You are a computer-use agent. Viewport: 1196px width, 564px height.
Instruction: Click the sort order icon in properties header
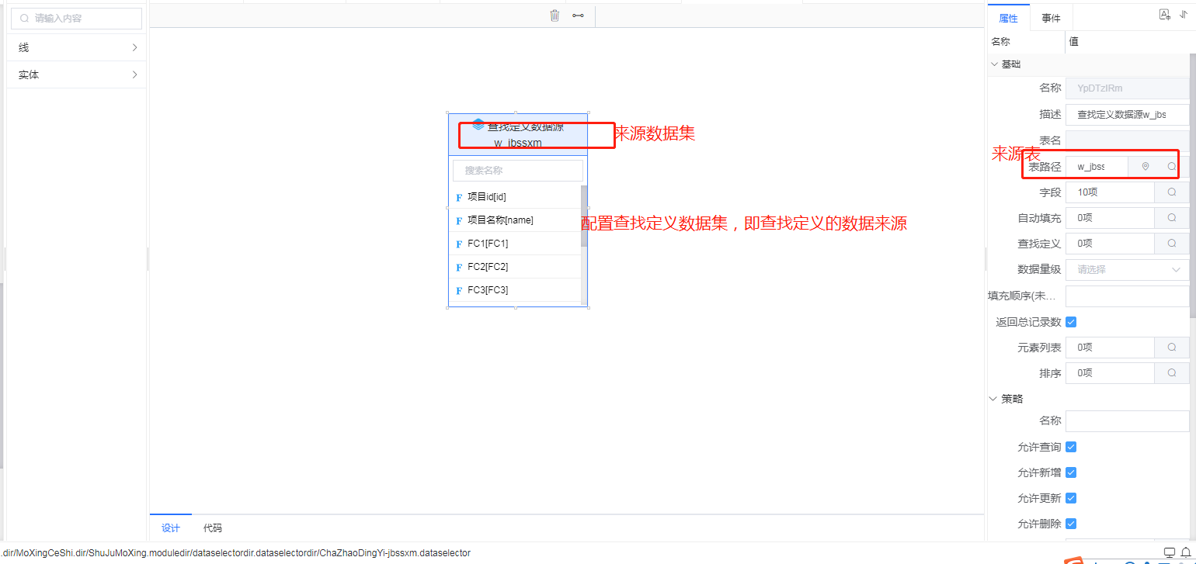(x=1184, y=15)
